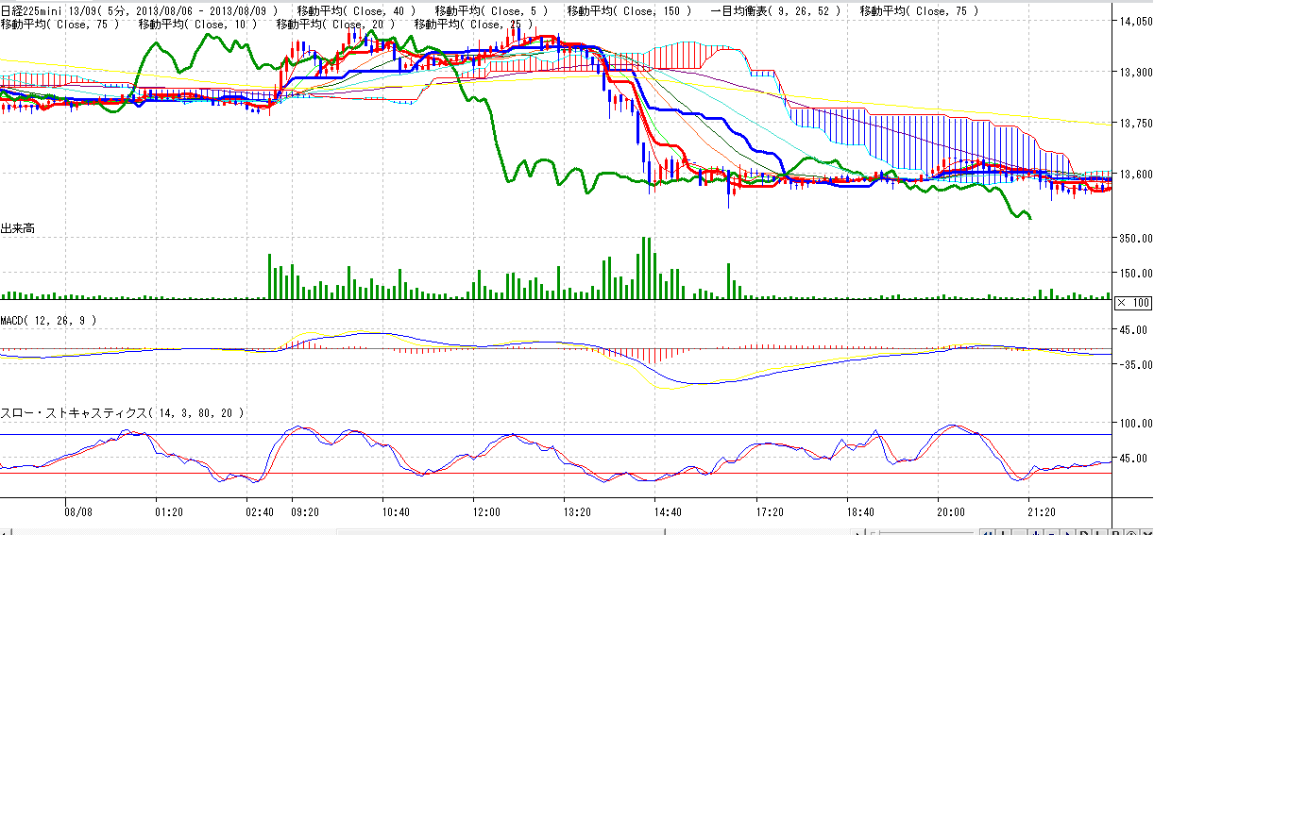Click the '× 100' volume multiplier box
This screenshot has height=836, width=1290.
point(1132,303)
